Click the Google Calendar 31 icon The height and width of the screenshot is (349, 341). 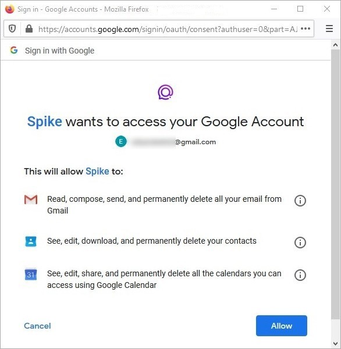[x=31, y=274]
